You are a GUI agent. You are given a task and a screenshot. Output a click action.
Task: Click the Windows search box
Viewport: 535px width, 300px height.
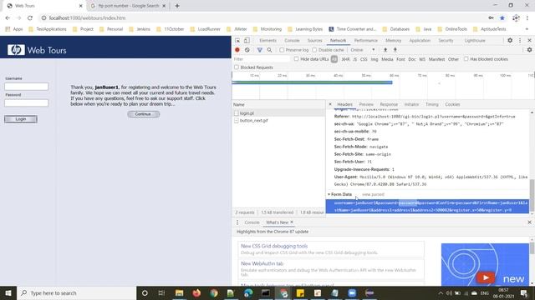click(76, 292)
